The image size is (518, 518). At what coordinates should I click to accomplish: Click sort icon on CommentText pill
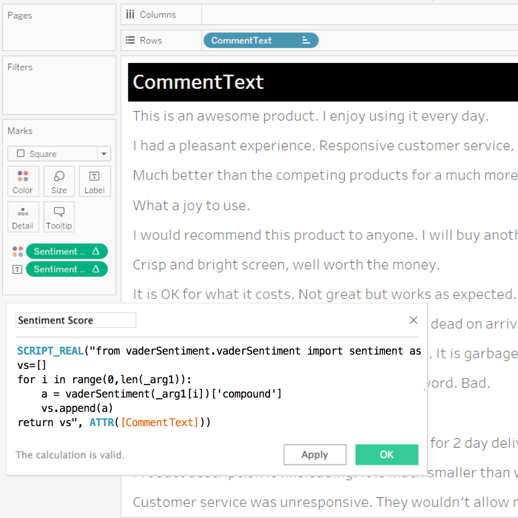tap(306, 40)
